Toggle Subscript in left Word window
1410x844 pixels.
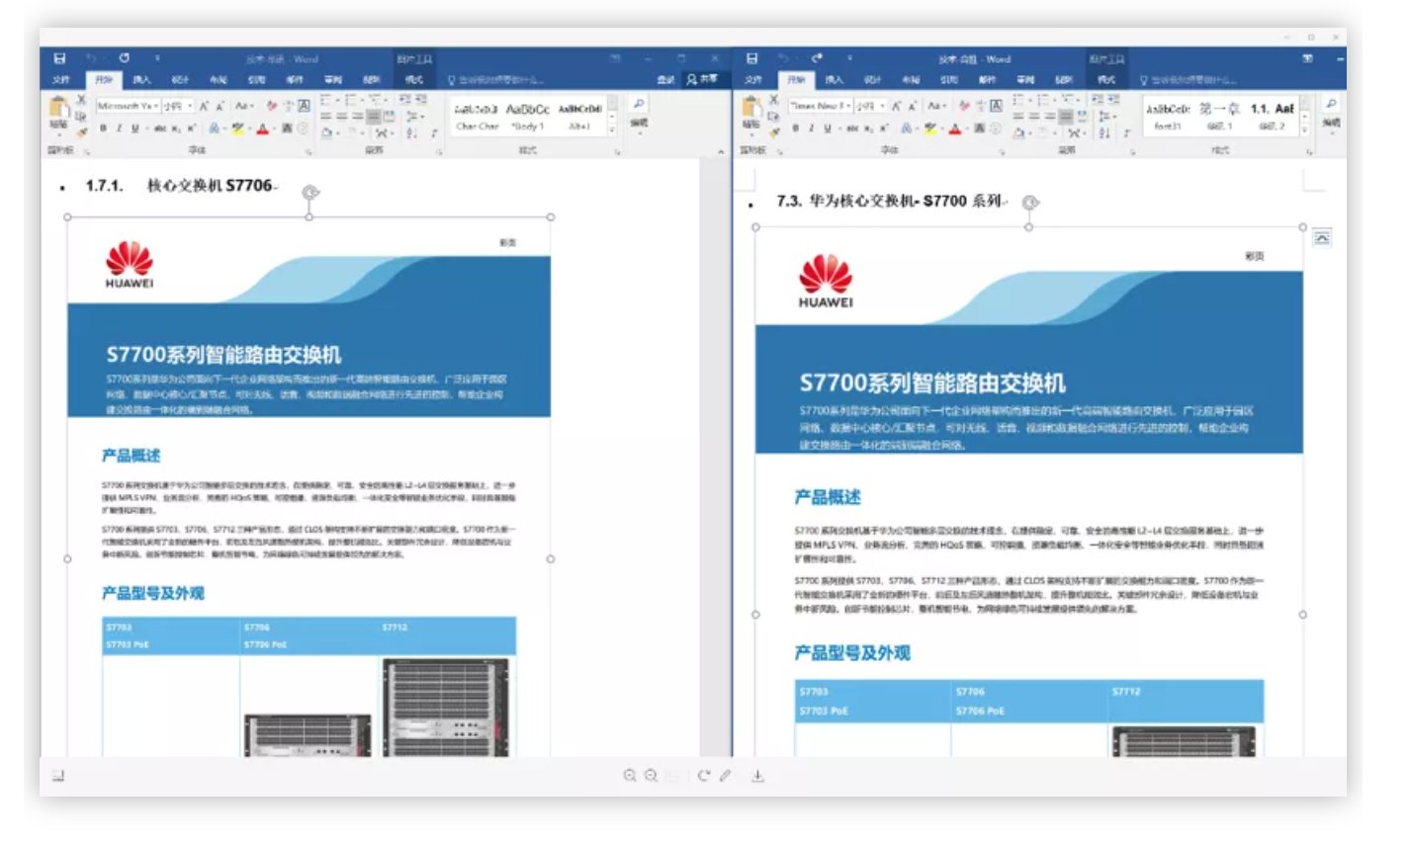[176, 128]
